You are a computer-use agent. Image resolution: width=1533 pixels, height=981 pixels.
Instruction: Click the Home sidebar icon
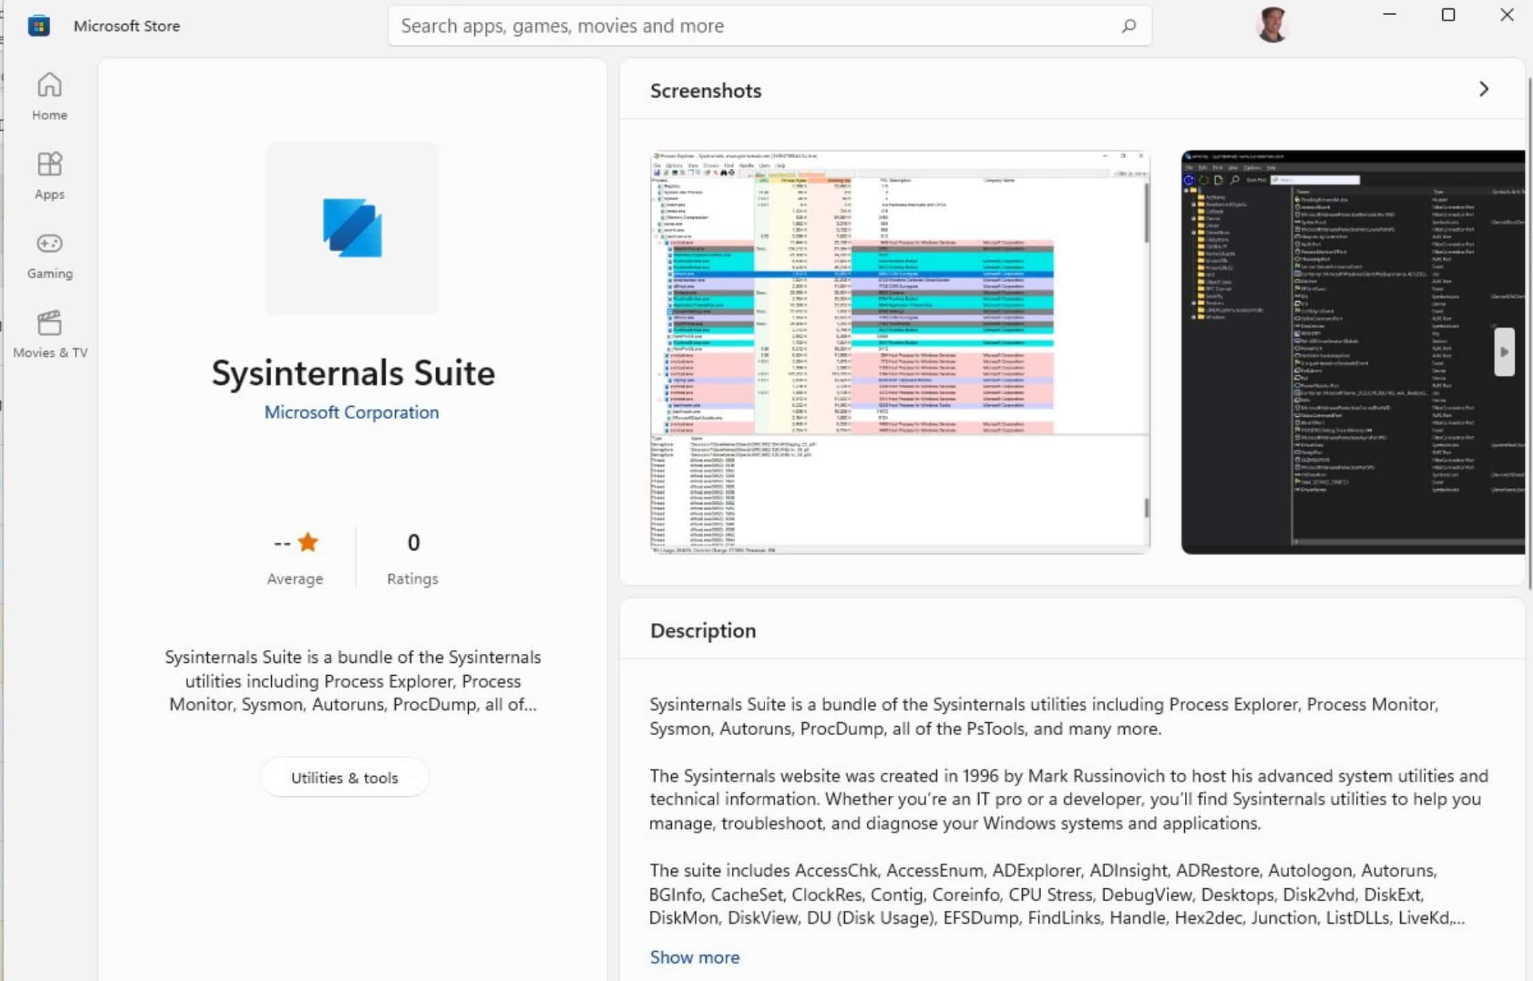(x=48, y=97)
